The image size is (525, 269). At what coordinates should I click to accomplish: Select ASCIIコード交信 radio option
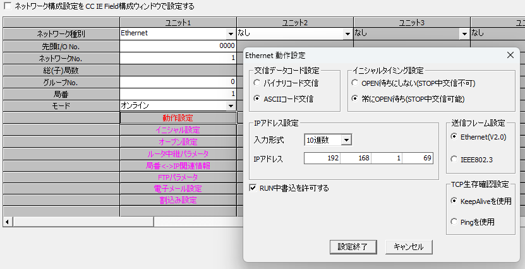[257, 99]
